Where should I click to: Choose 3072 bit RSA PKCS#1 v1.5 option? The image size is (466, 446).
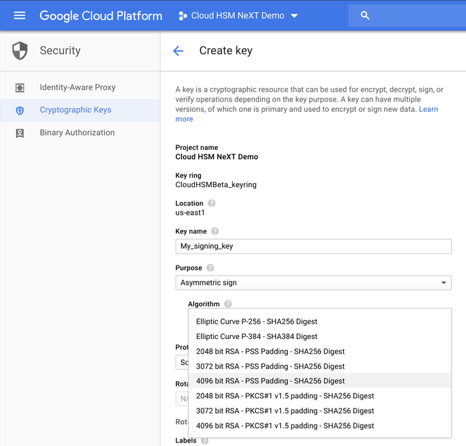coord(320,411)
